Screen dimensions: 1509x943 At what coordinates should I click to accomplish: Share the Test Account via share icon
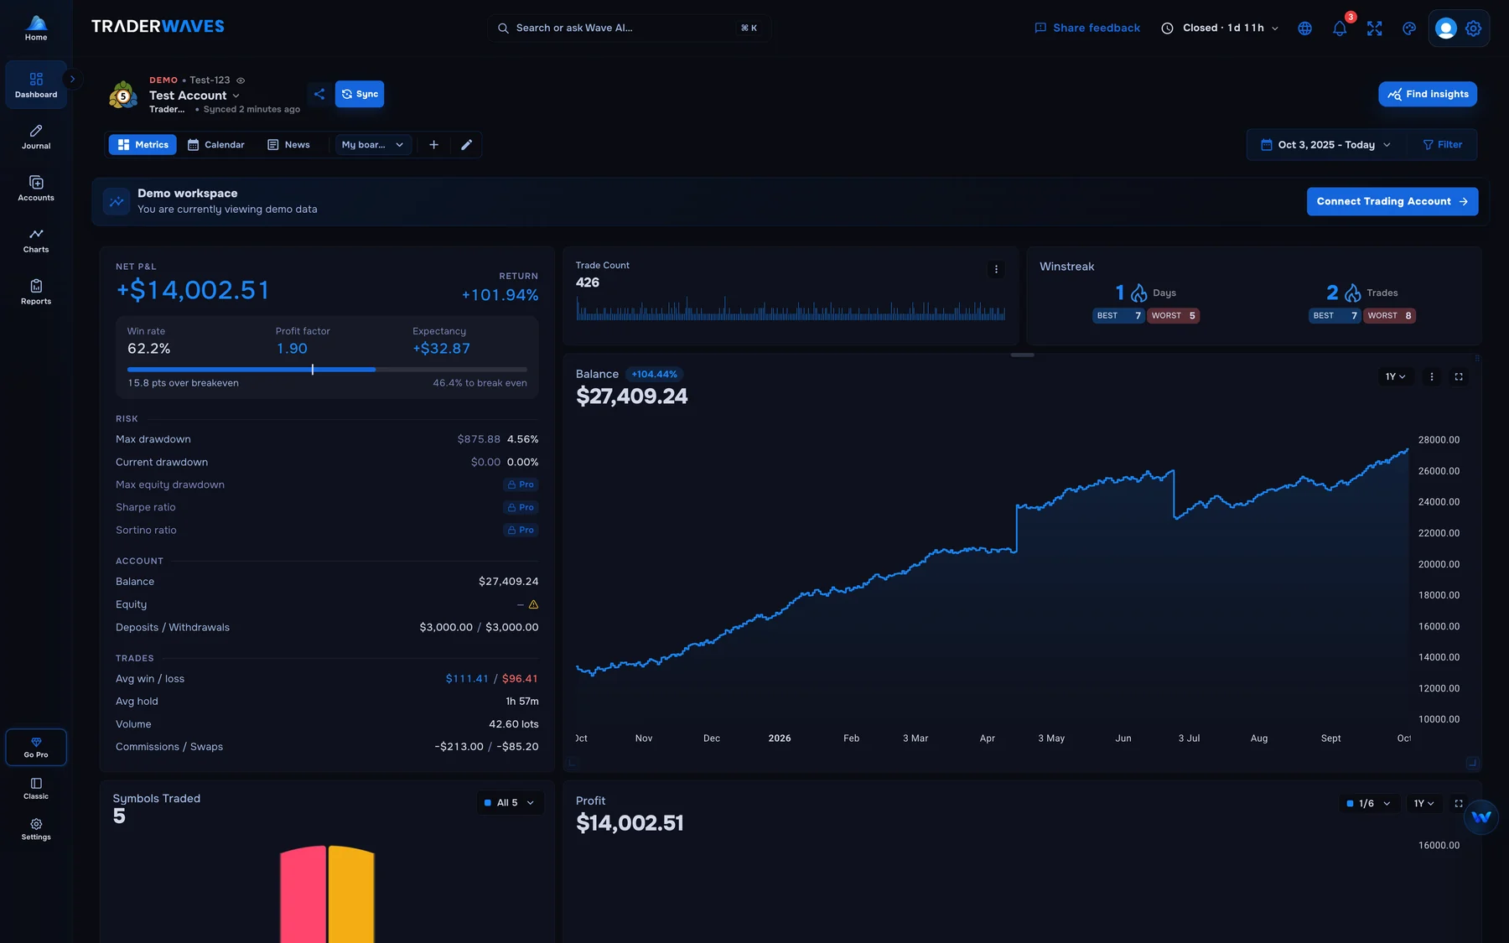[319, 94]
